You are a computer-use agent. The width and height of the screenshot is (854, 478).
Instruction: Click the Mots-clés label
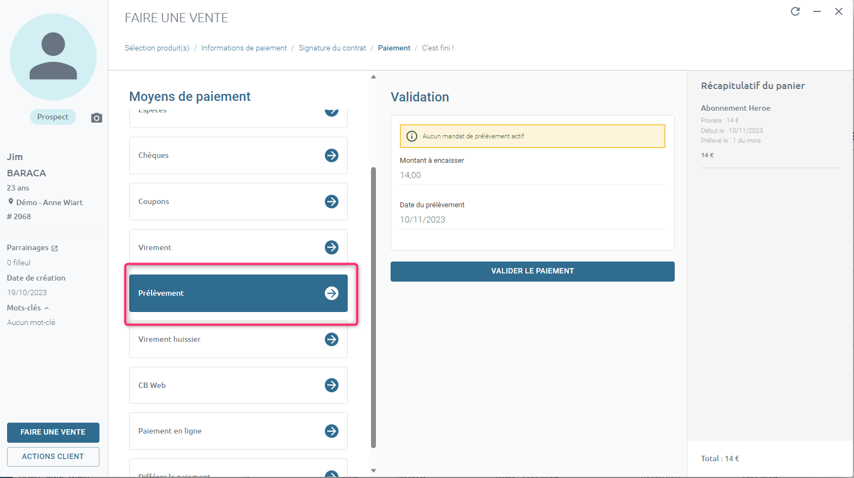[x=24, y=308]
